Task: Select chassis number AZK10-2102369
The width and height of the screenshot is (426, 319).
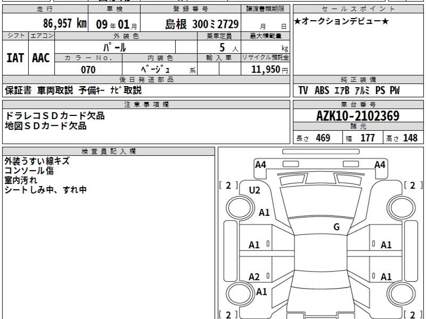Action: click(358, 116)
